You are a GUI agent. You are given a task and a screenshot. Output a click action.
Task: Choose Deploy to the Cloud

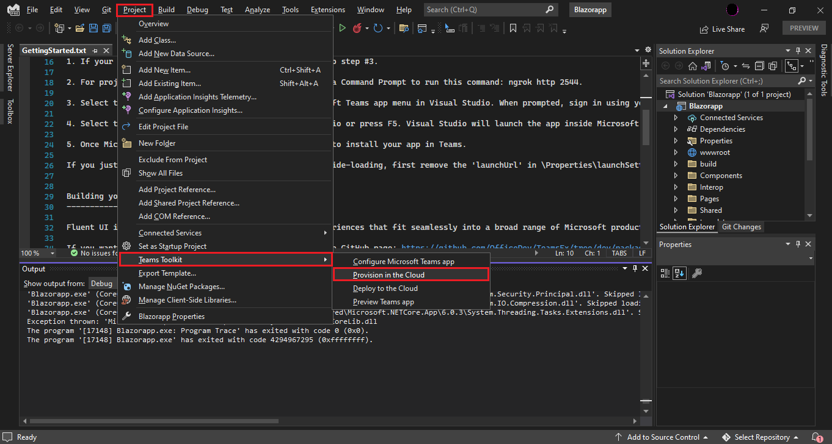pyautogui.click(x=411, y=288)
